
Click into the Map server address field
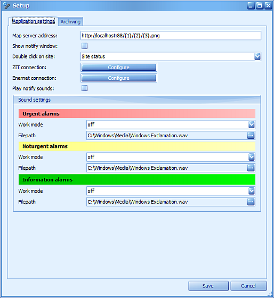pyautogui.click(x=171, y=36)
